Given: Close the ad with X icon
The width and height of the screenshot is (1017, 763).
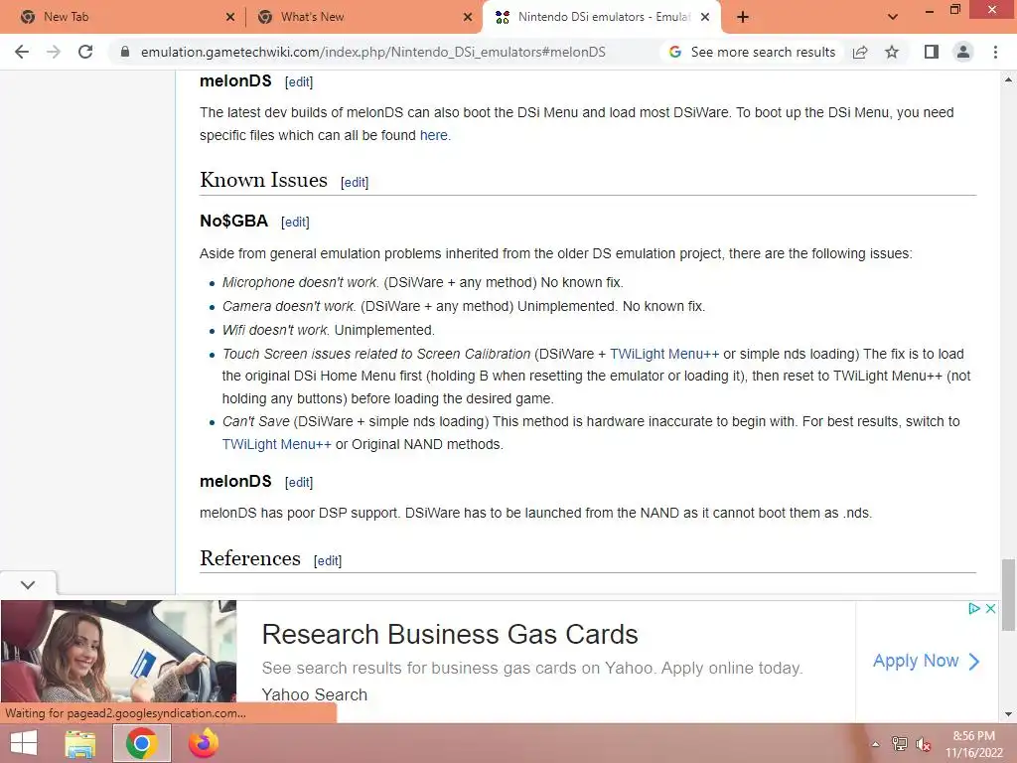Looking at the screenshot, I should tap(990, 609).
